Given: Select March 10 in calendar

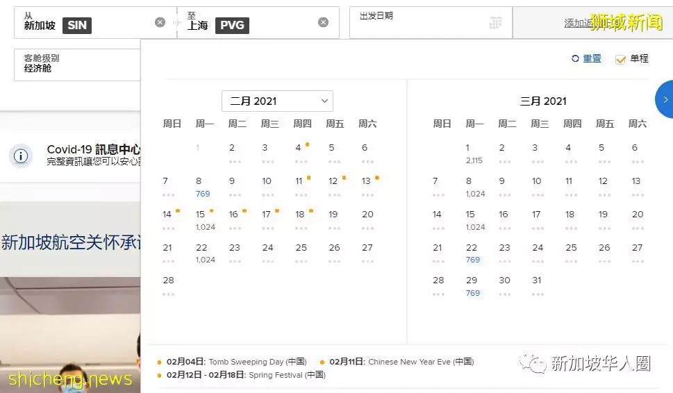Looking at the screenshot, I should (x=537, y=187).
